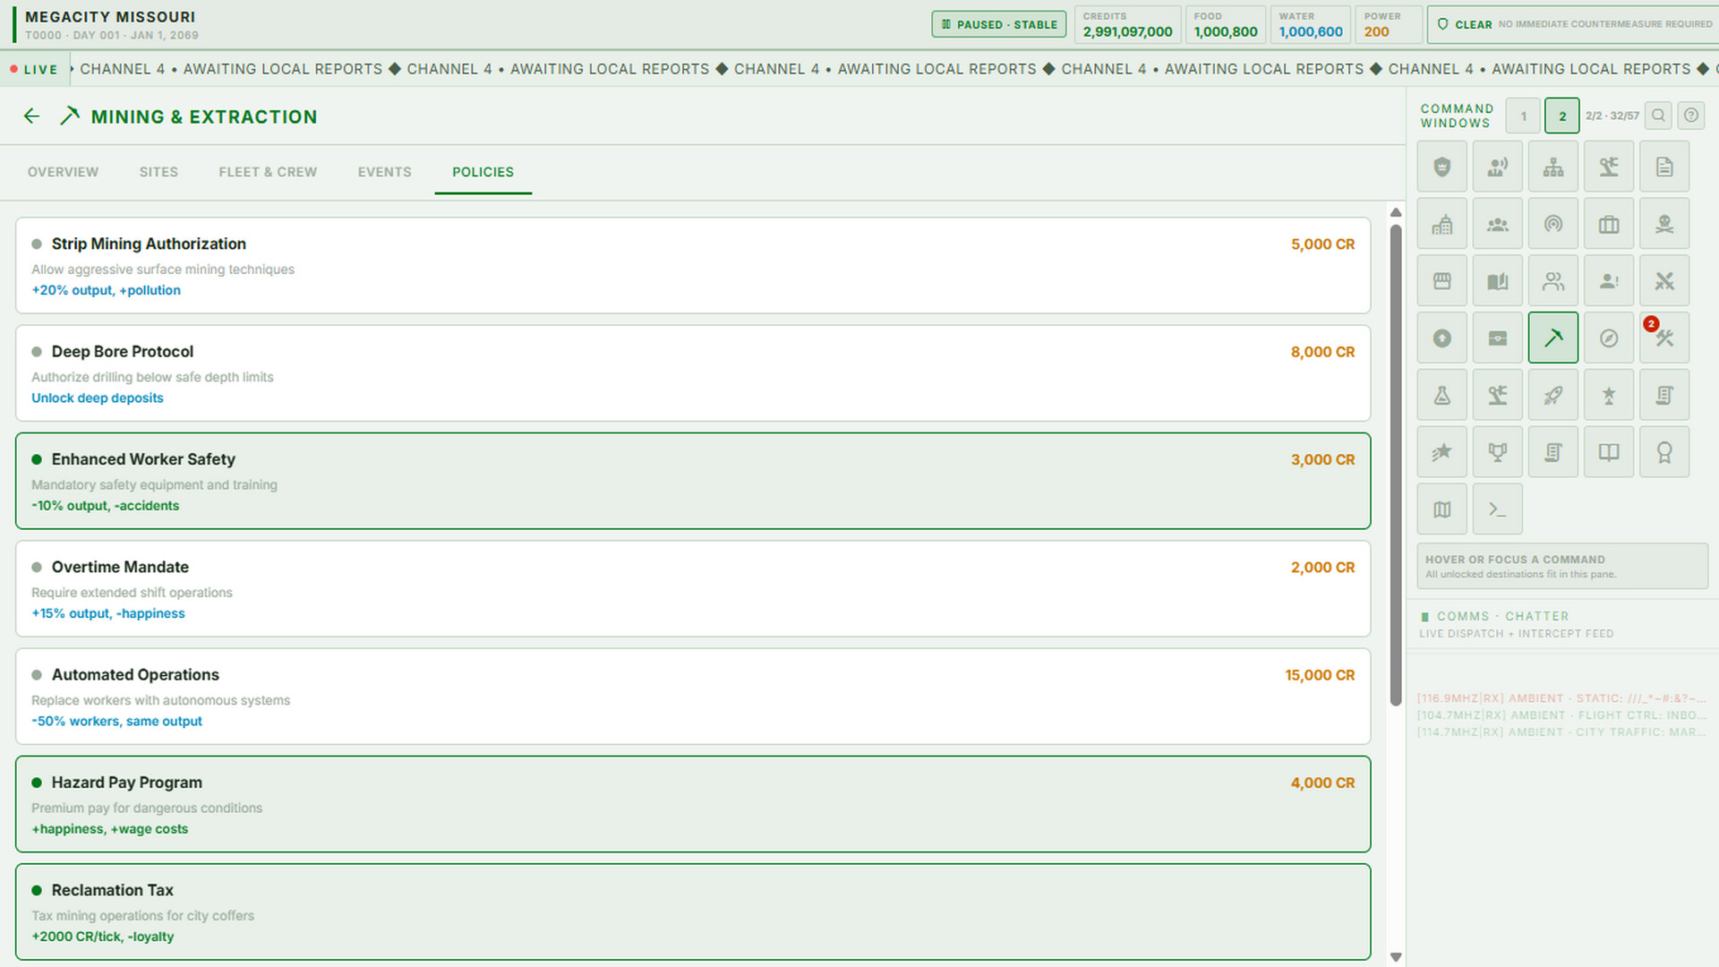The image size is (1719, 967).
Task: Enable the Overtime Mandate policy
Action: [693, 588]
